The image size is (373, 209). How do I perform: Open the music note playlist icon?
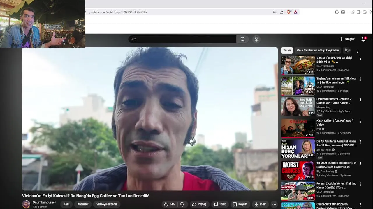(353, 12)
